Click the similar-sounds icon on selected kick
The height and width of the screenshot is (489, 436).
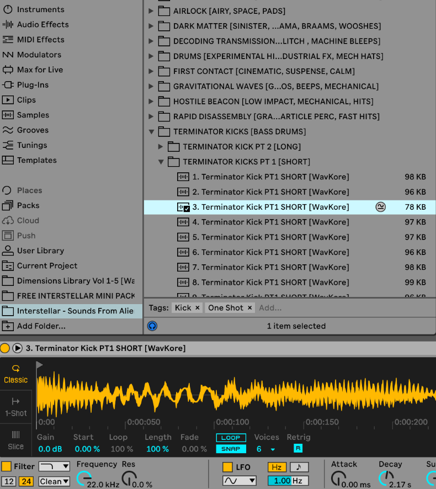(380, 207)
